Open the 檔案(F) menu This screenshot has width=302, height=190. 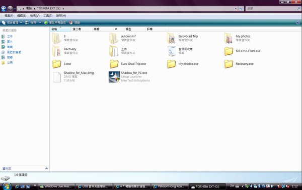(x=9, y=16)
